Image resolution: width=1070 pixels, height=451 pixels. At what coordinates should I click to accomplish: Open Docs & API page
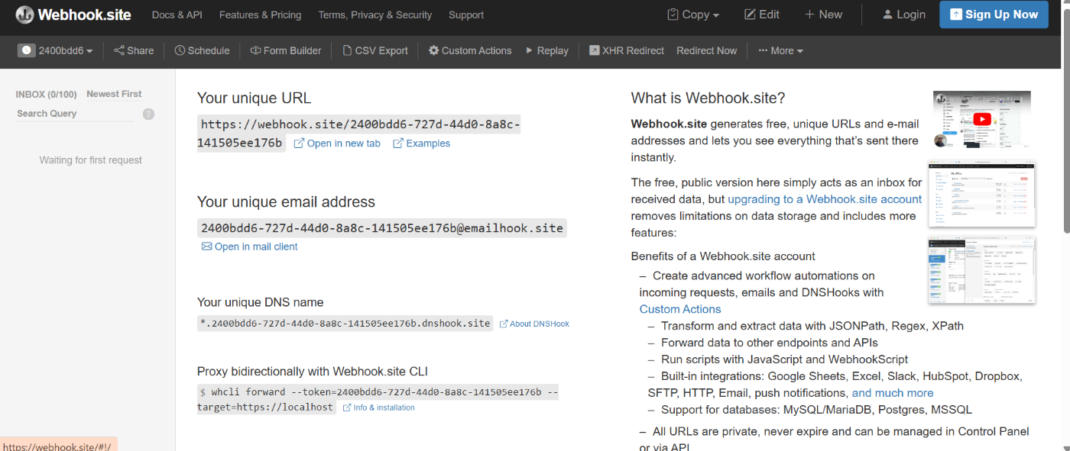(x=177, y=14)
